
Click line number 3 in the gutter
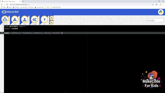pyautogui.click(x=2, y=31)
